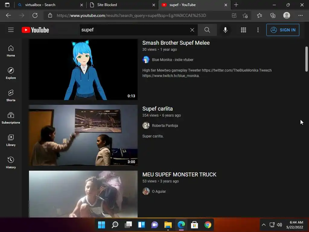This screenshot has height=232, width=309.
Task: Click the Smash Brother Supef Melee title
Action: pos(176,43)
